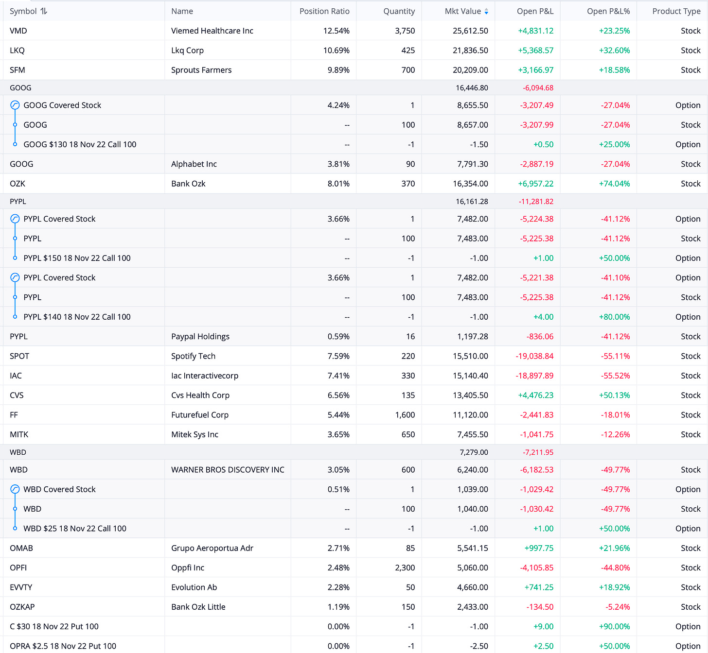
Task: Click the GOOG group total 16,446.80
Action: tap(472, 88)
